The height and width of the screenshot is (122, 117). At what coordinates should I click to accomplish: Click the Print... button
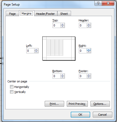pyautogui.click(x=54, y=104)
